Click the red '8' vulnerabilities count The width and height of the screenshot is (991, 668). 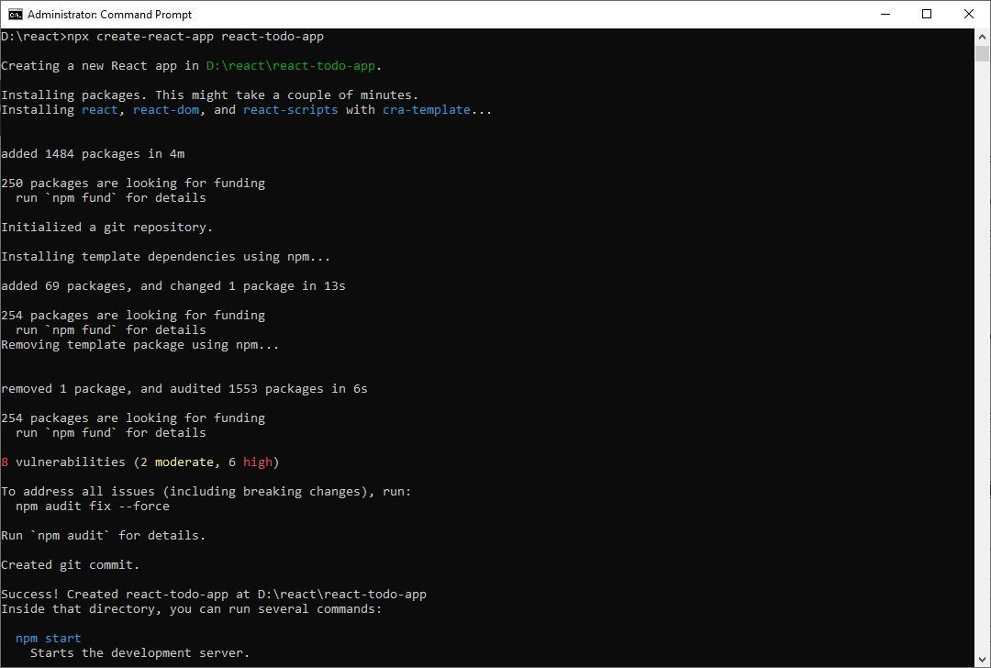click(5, 462)
